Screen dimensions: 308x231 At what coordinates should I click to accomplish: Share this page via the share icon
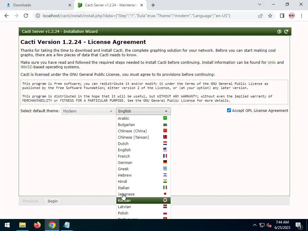click(x=260, y=16)
